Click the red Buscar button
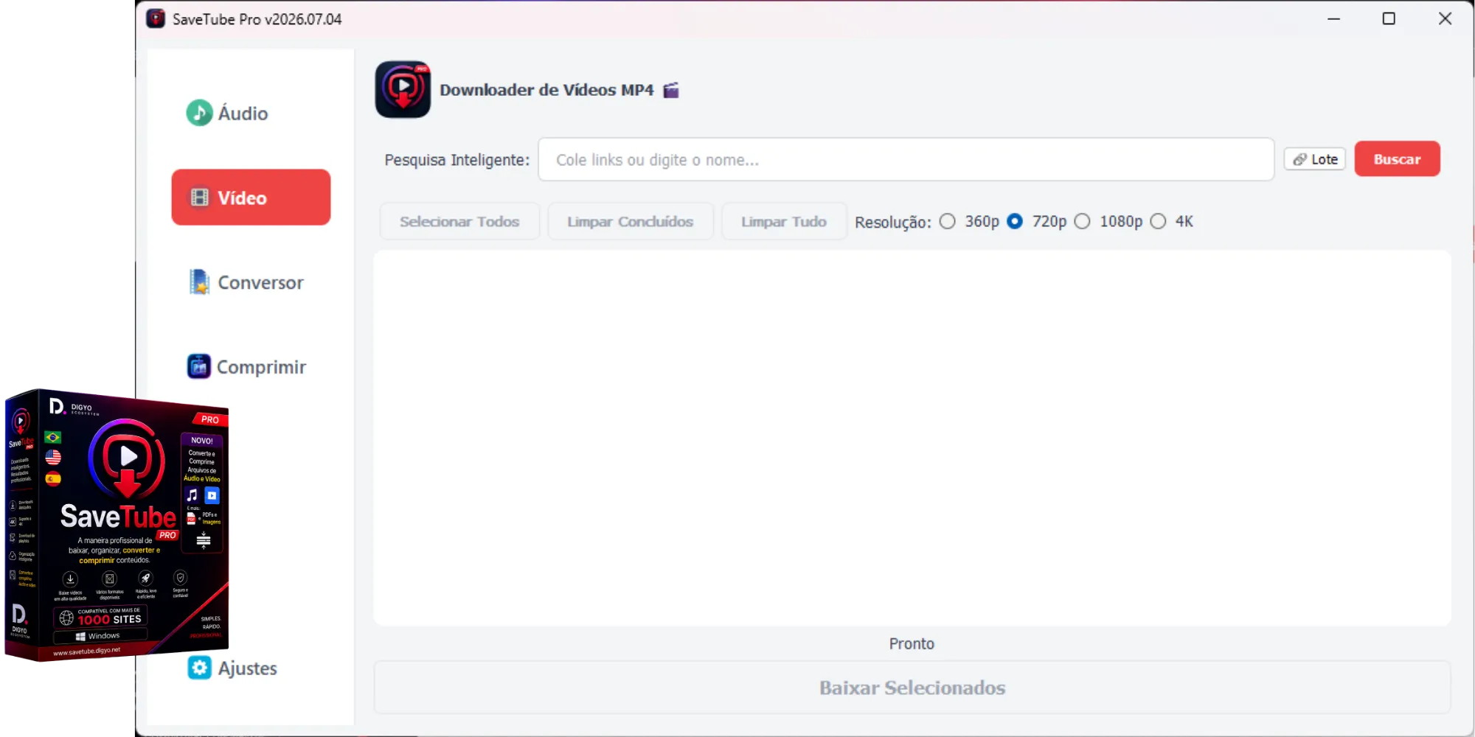Viewport: 1475px width, 737px height. pyautogui.click(x=1397, y=159)
